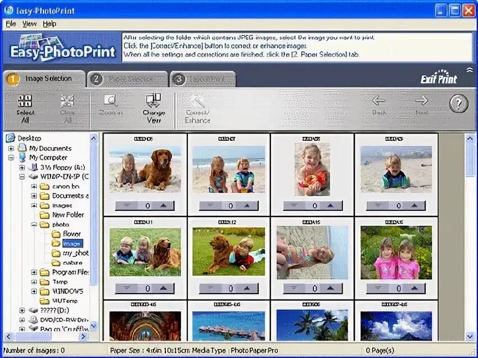This screenshot has height=358, width=478.
Task: Increase copies for two kids on beach photo
Action: click(x=247, y=205)
